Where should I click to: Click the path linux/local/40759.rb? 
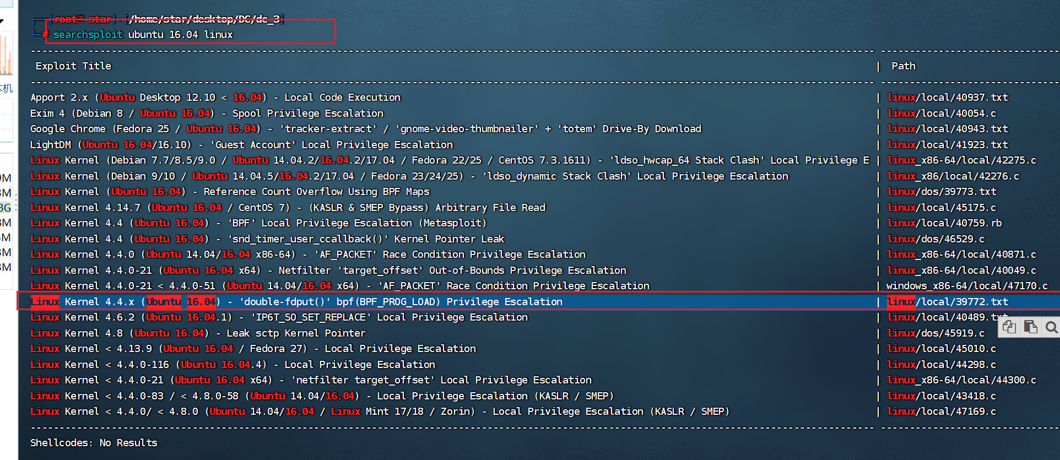(x=944, y=223)
